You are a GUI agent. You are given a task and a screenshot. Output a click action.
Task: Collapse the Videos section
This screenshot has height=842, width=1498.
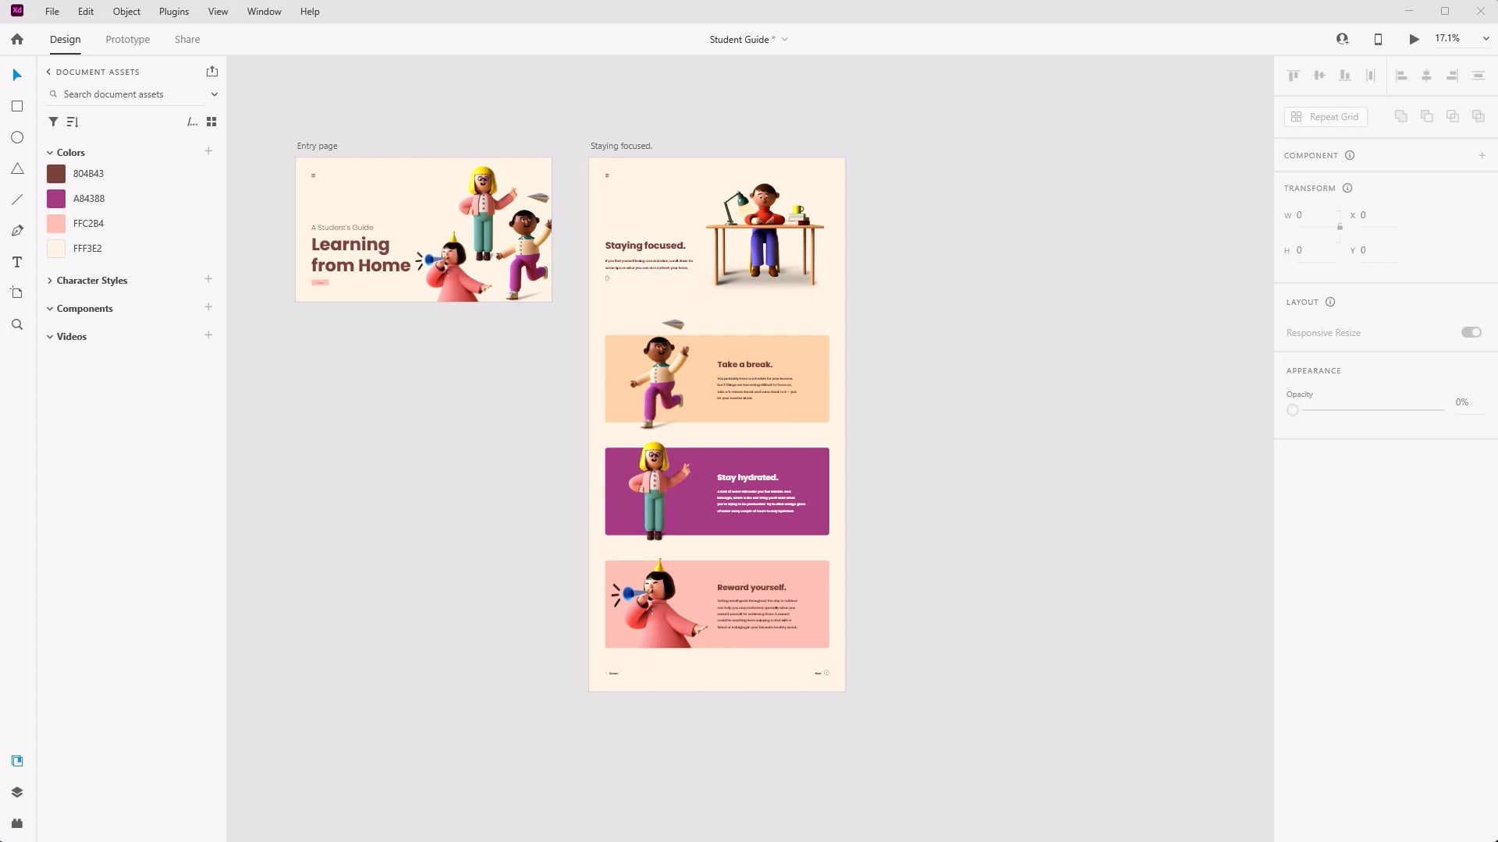coord(50,337)
